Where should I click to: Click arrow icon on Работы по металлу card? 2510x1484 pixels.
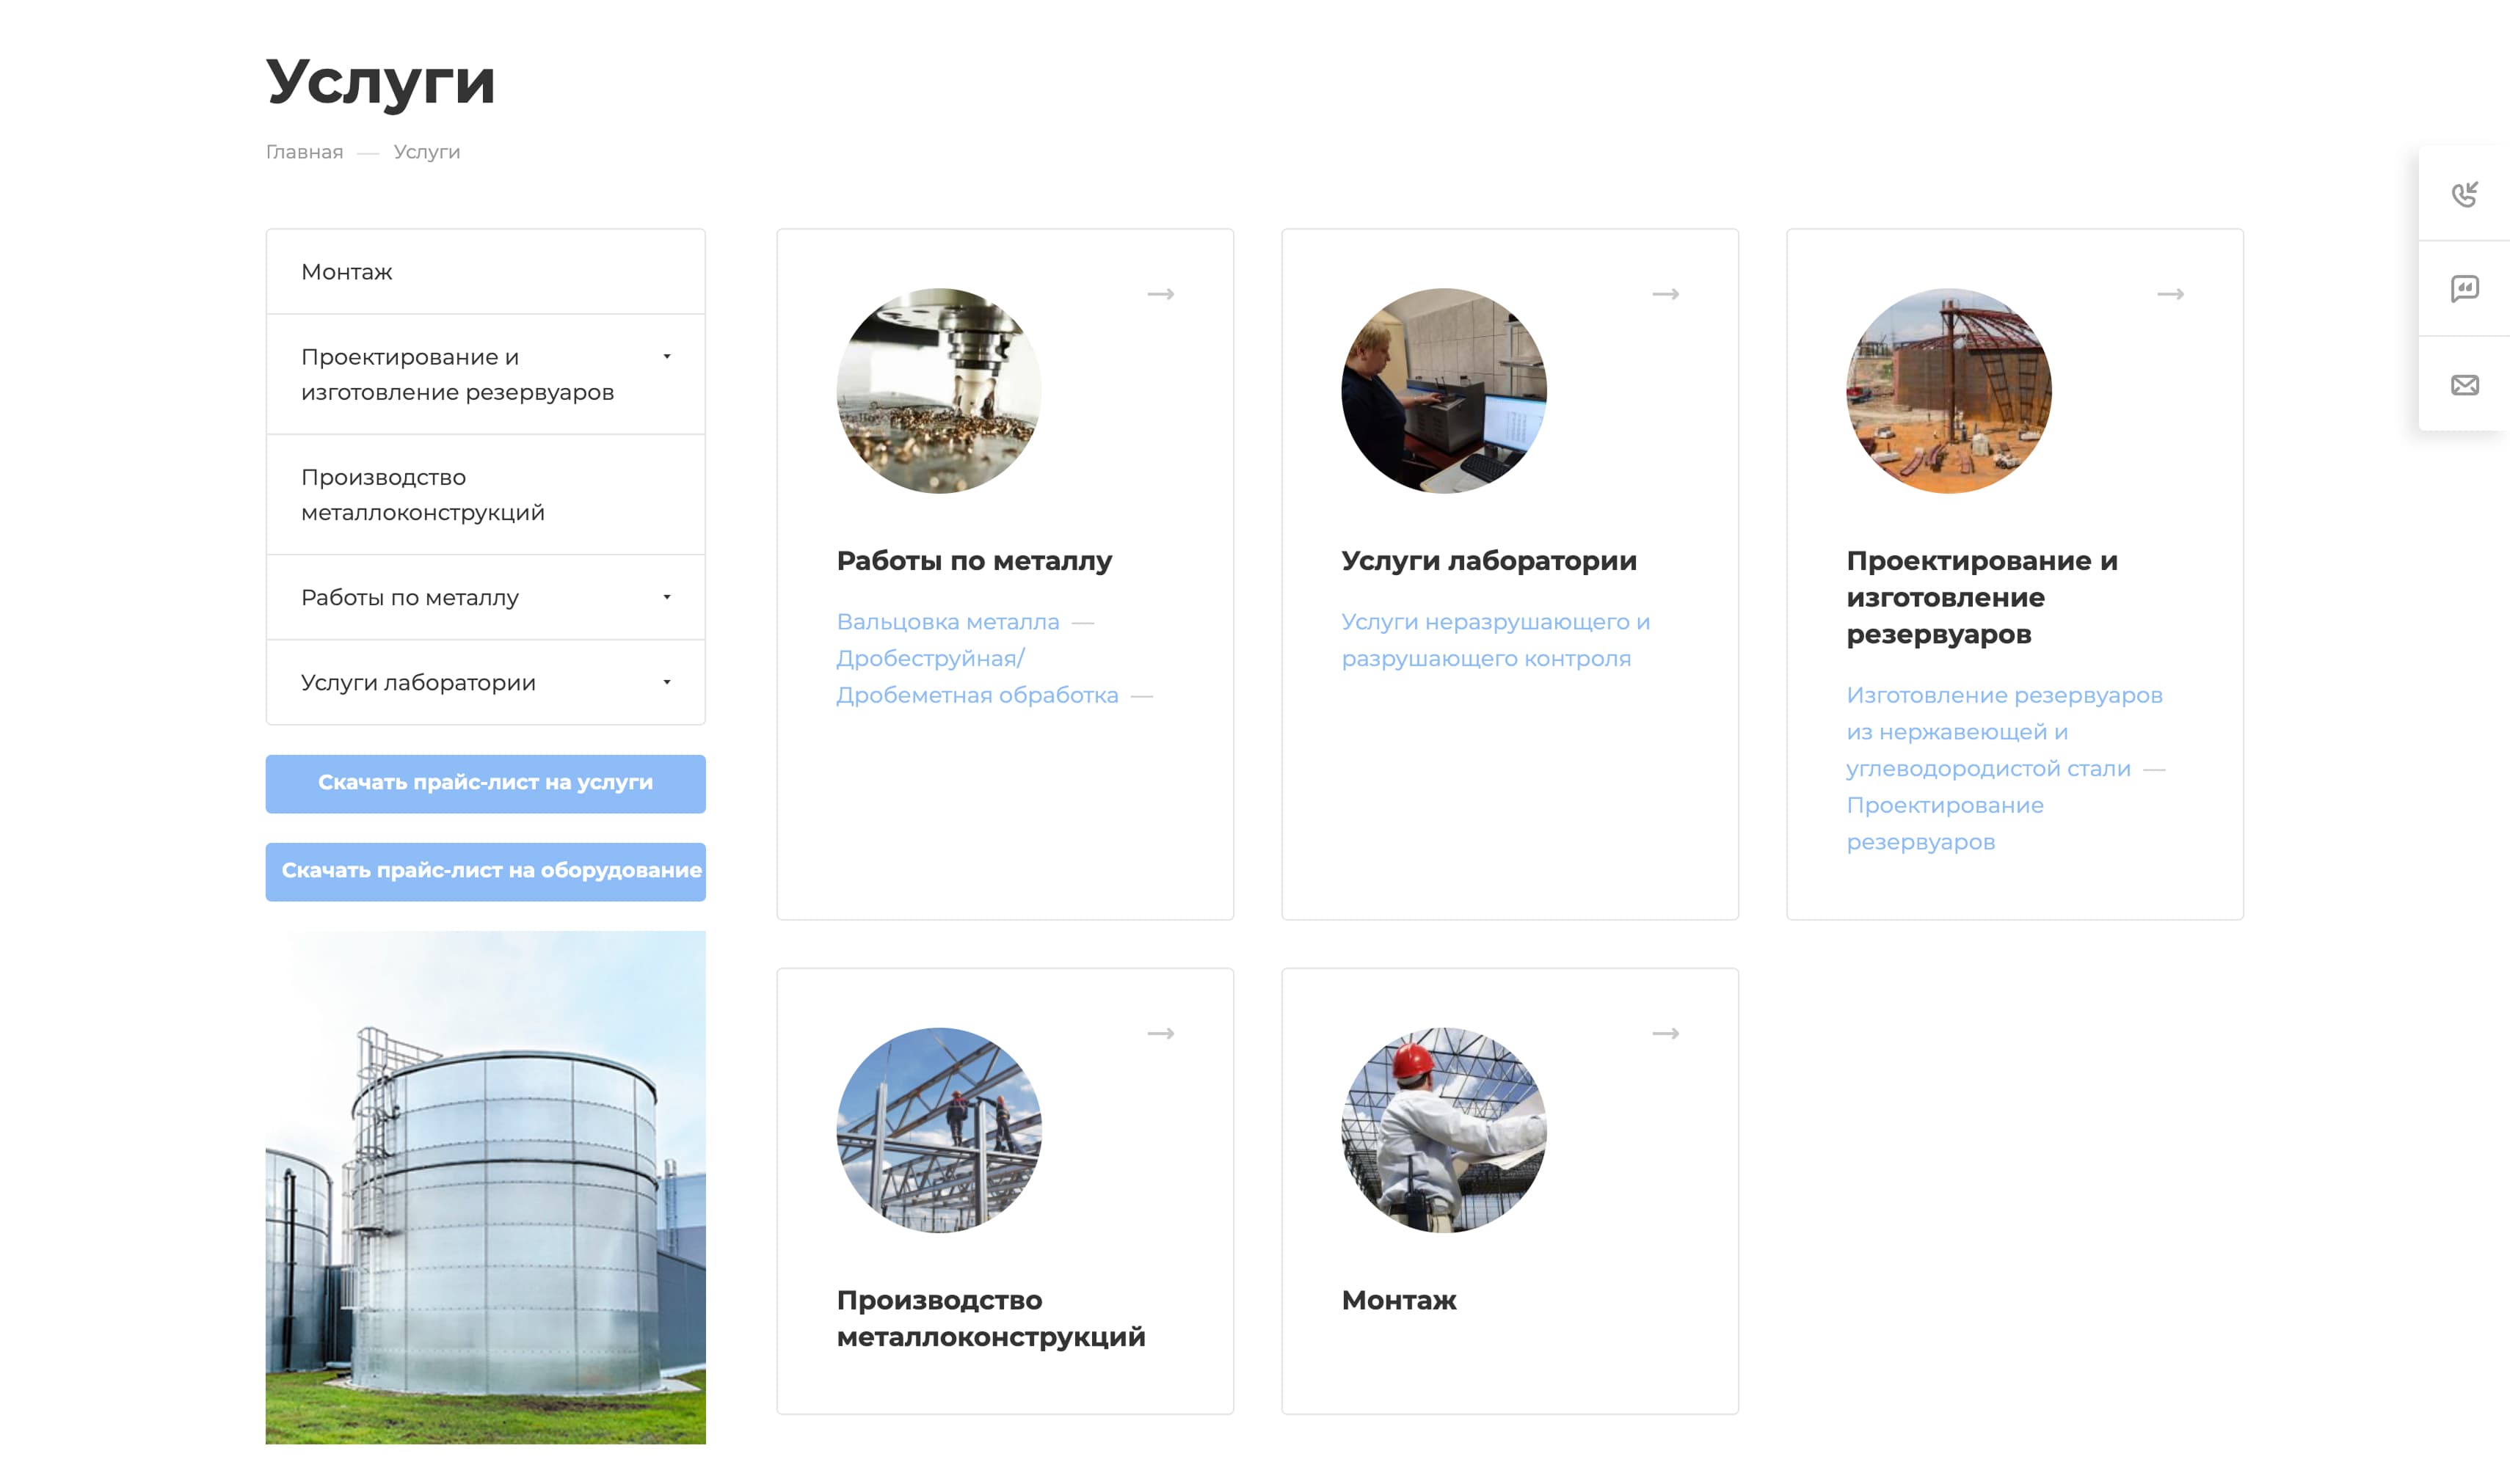(x=1160, y=294)
